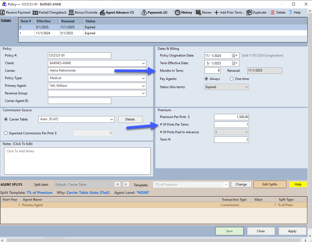Click the # Of Pmts Per Term field
This screenshot has height=242, width=312.
point(231,125)
